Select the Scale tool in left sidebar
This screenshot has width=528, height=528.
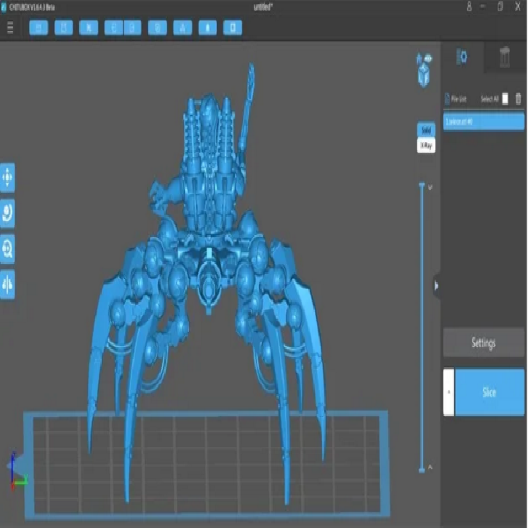coord(8,249)
